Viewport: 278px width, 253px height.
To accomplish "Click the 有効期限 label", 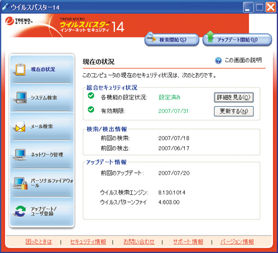I will pyautogui.click(x=113, y=111).
